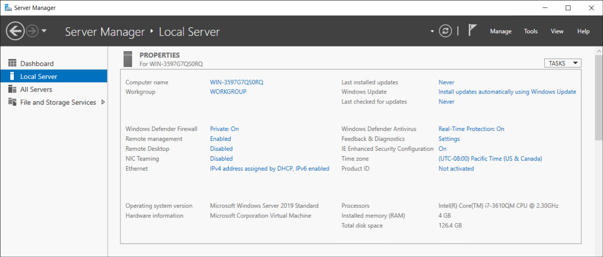This screenshot has height=257, width=603.
Task: Open the navigation history dropdown arrow
Action: (44, 31)
